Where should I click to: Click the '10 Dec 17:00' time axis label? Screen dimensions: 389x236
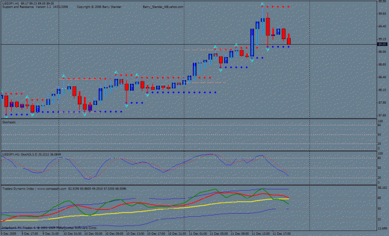pos(156,234)
